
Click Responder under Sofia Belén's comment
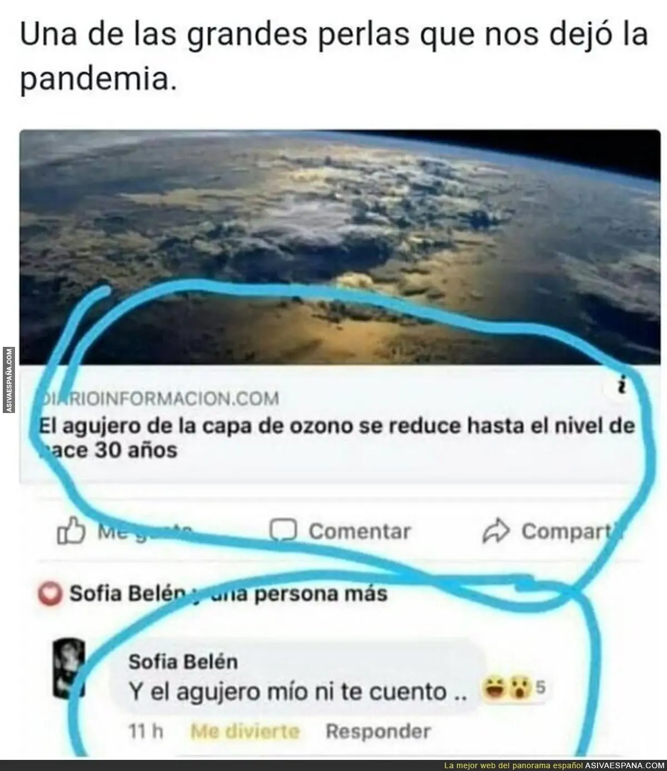[x=378, y=732]
